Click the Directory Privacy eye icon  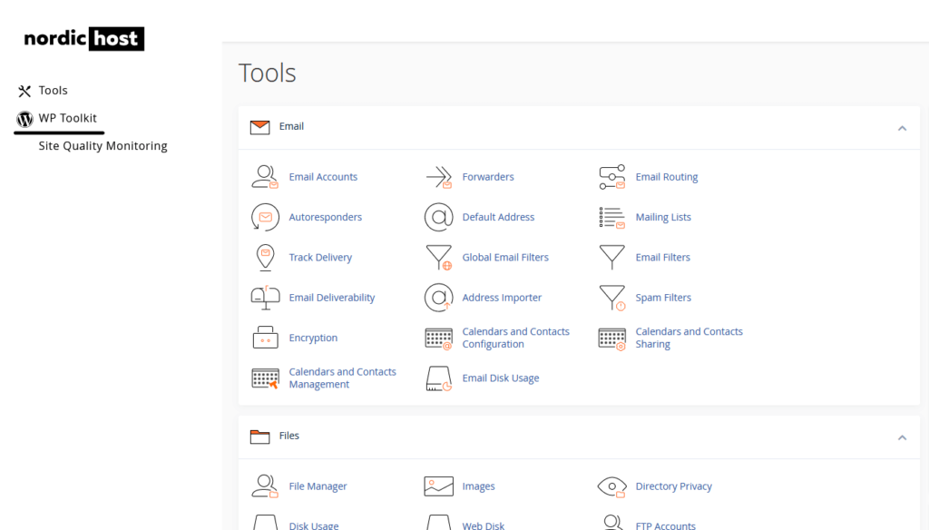(x=612, y=486)
